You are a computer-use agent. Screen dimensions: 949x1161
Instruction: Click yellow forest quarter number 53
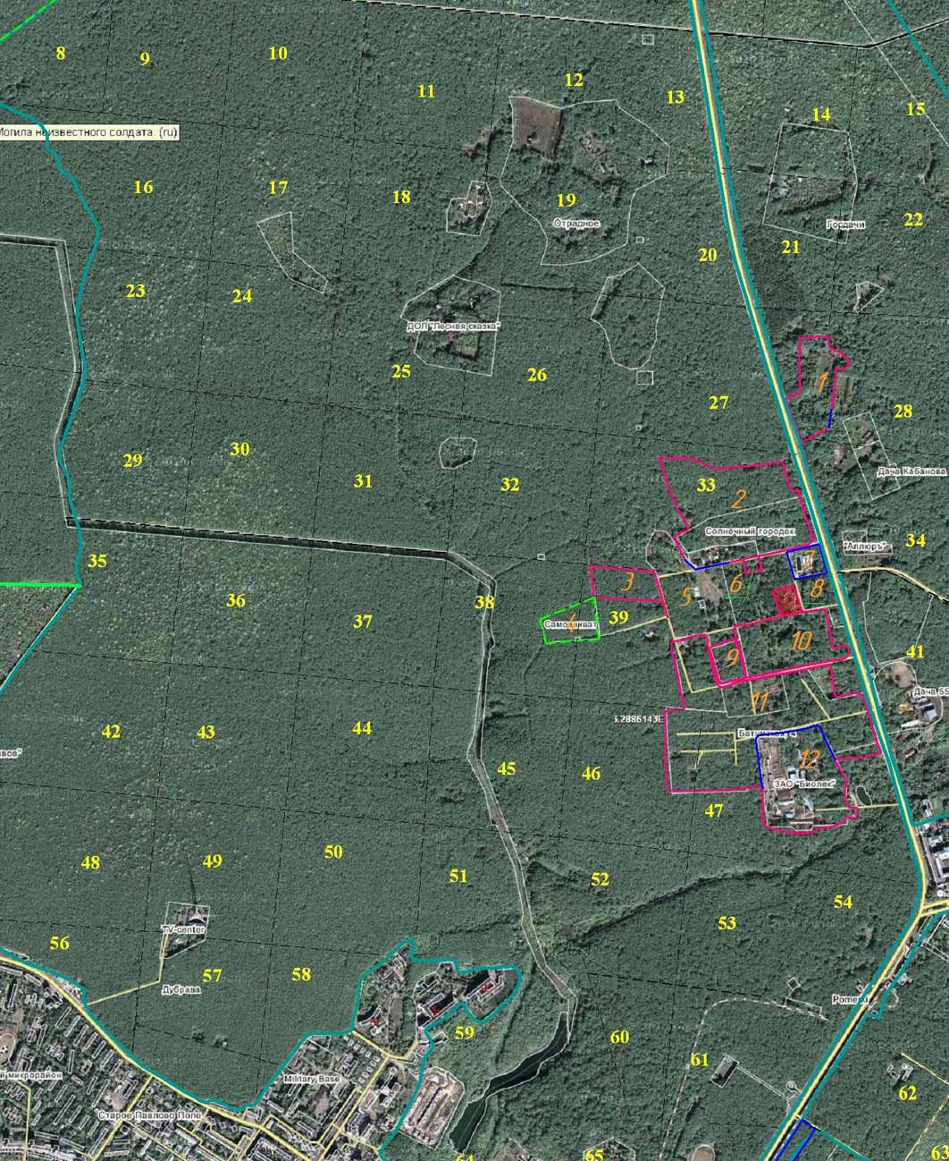click(x=726, y=922)
